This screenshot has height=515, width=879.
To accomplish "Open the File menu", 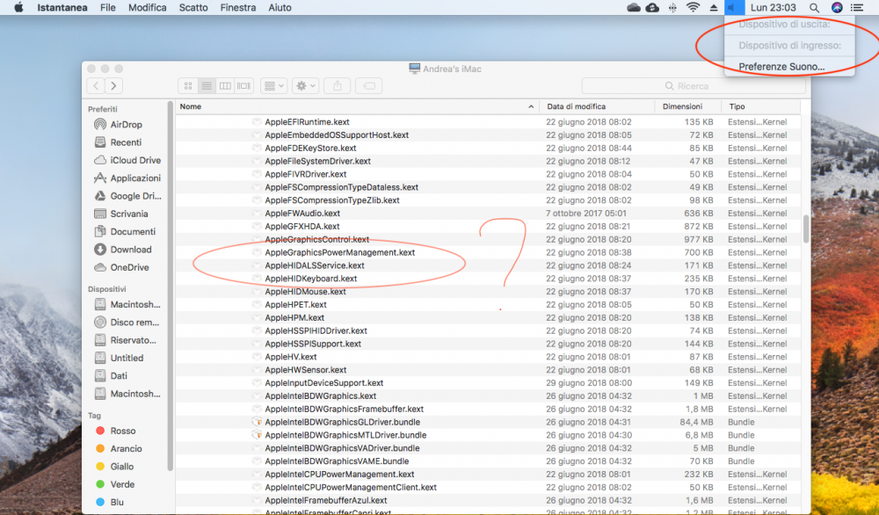I will (107, 7).
